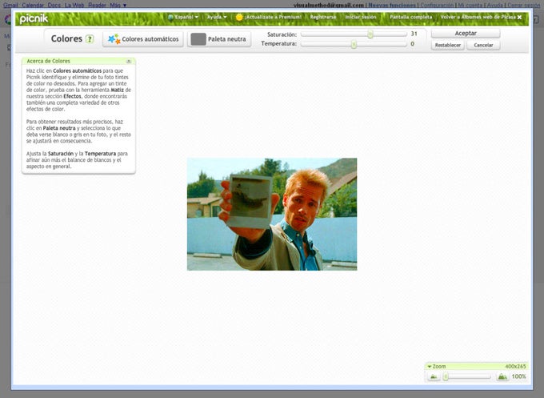Click the large mountain zoom-in icon

502,377
